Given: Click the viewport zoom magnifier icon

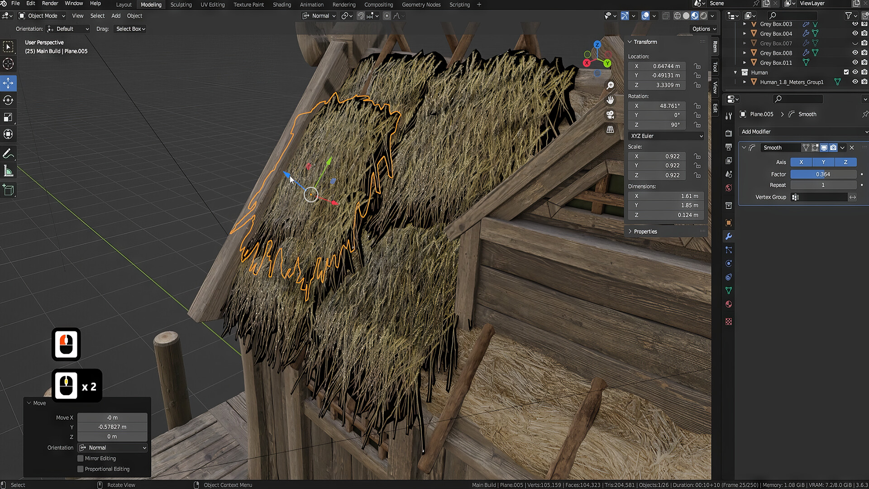Looking at the screenshot, I should [610, 85].
